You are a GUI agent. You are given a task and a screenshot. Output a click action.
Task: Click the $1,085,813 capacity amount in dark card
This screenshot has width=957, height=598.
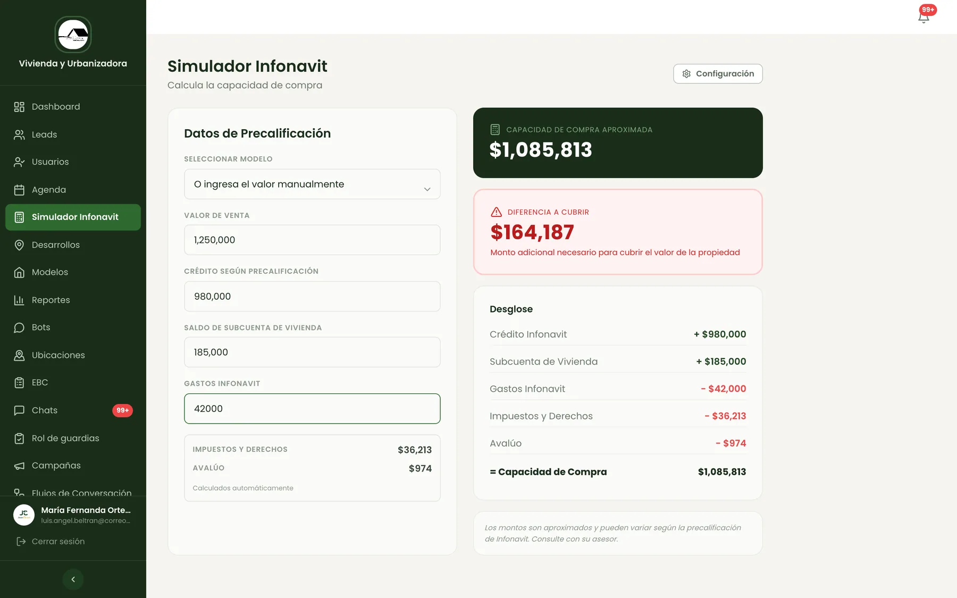point(541,150)
